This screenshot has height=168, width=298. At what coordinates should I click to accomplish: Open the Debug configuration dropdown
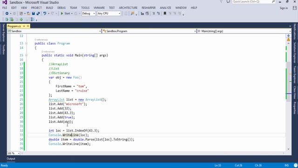click(88, 14)
